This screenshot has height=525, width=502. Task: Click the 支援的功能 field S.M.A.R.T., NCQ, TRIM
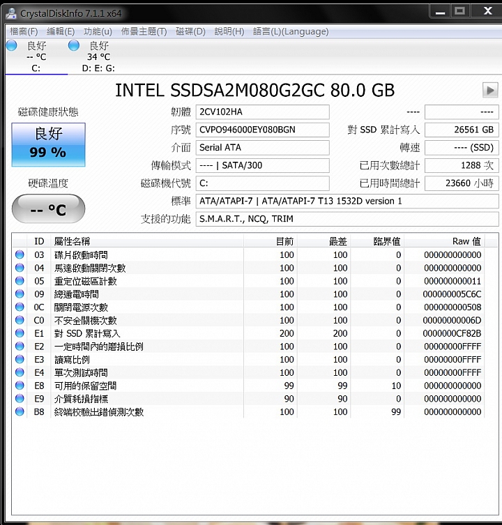pyautogui.click(x=347, y=219)
